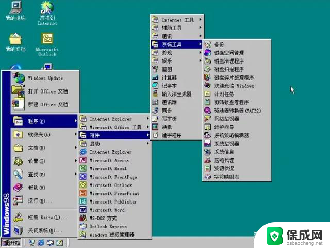Click the 剪贴板查看程序 label
This screenshot has height=248, width=330.
pos(232,102)
